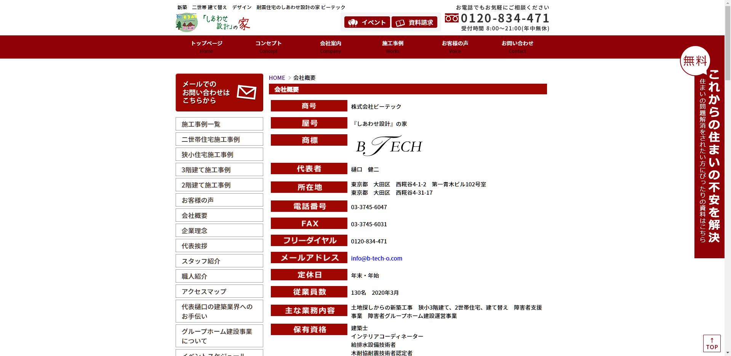Open 職人紹介 sidebar link
The height and width of the screenshot is (356, 731).
pyautogui.click(x=219, y=276)
